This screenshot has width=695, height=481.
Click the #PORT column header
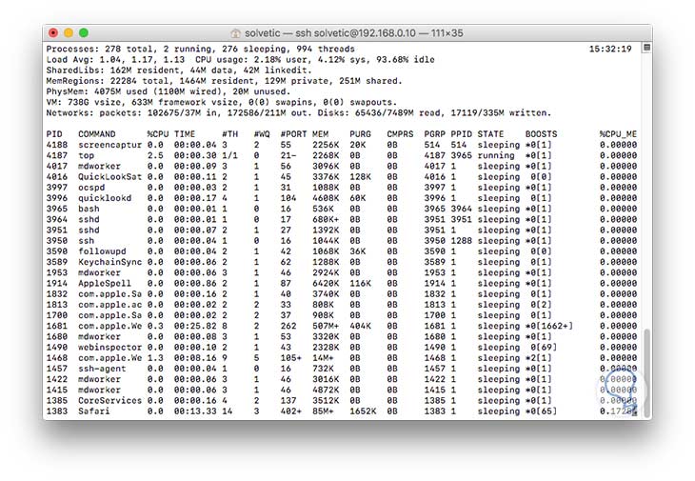[x=293, y=134]
